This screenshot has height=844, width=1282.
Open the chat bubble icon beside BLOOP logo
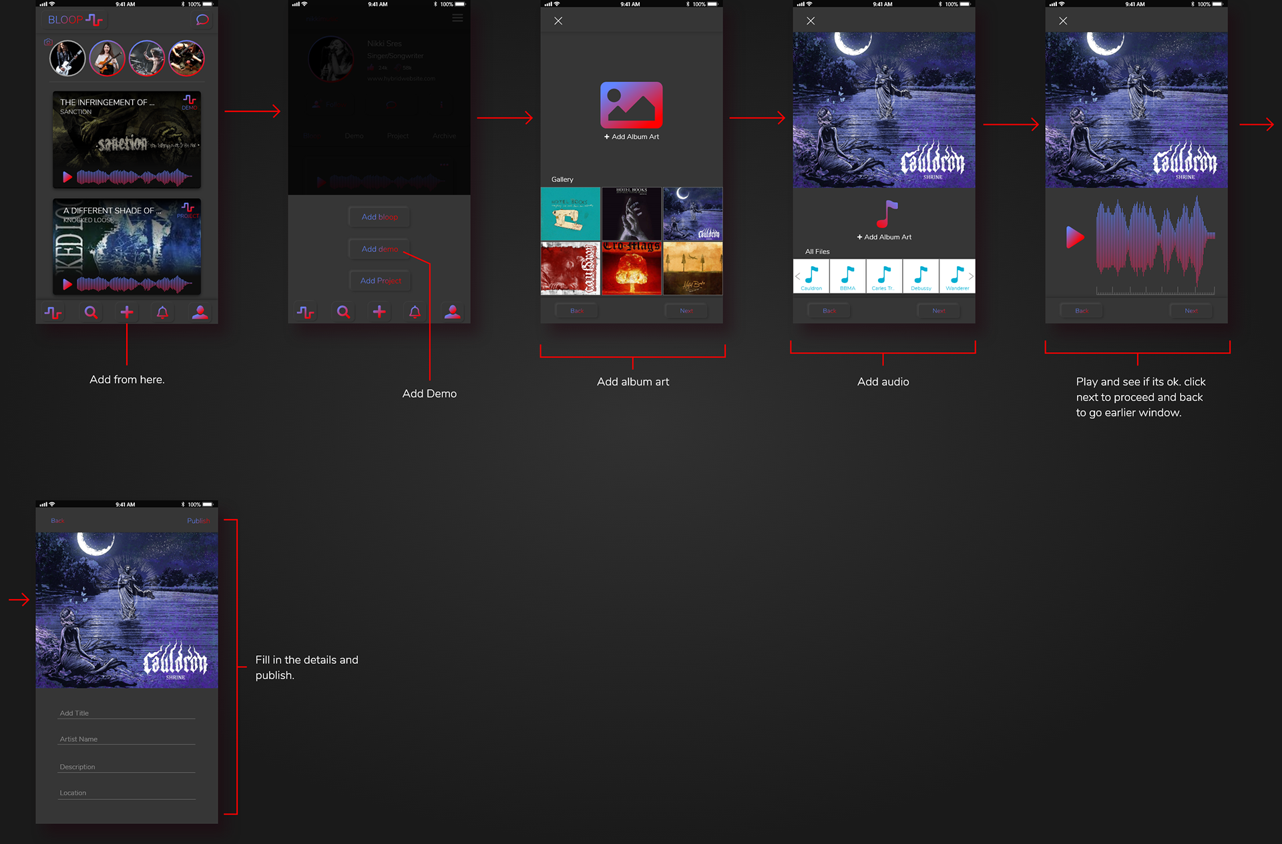tap(202, 20)
